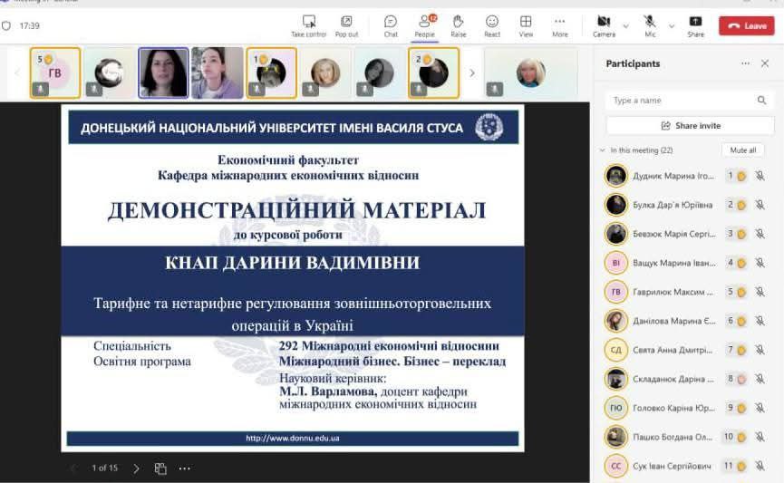784x483 pixels.
Task: Go to next slide arrow
Action: tap(136, 469)
